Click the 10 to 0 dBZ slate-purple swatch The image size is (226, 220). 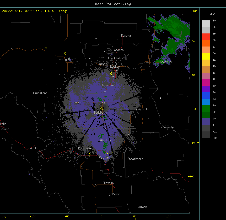coord(206,122)
